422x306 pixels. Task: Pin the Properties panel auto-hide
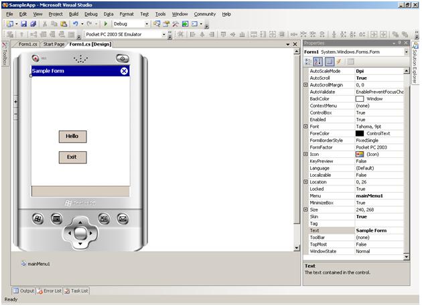400,43
